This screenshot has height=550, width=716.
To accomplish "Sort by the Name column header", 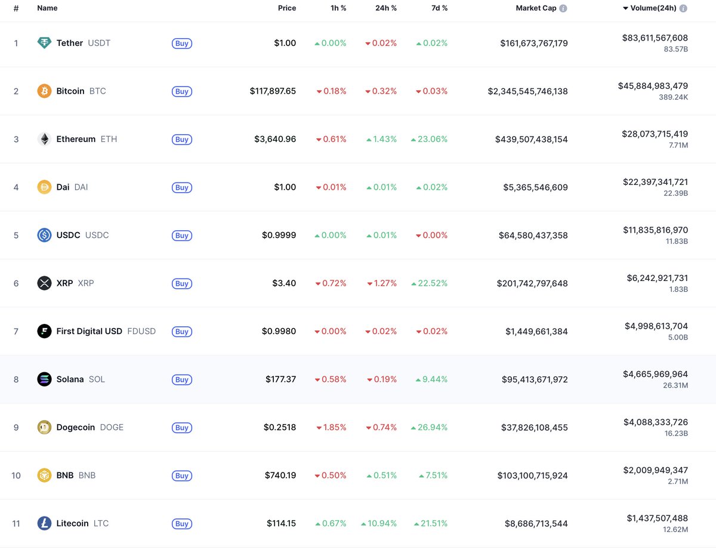I will [x=47, y=8].
